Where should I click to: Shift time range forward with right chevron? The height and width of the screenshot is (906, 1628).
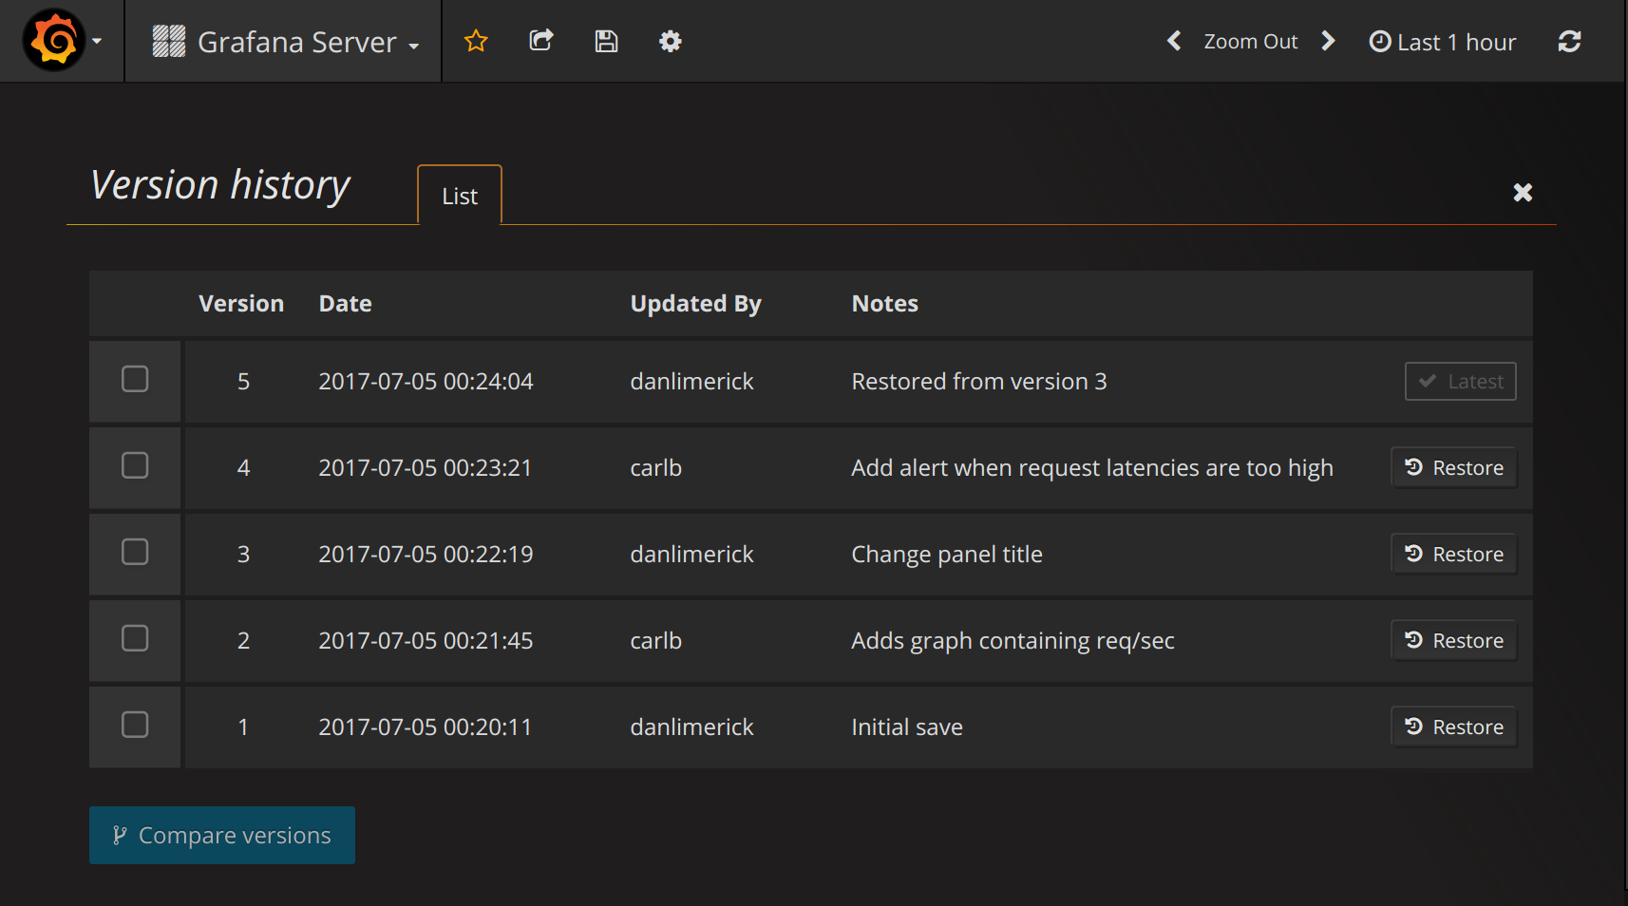point(1328,41)
